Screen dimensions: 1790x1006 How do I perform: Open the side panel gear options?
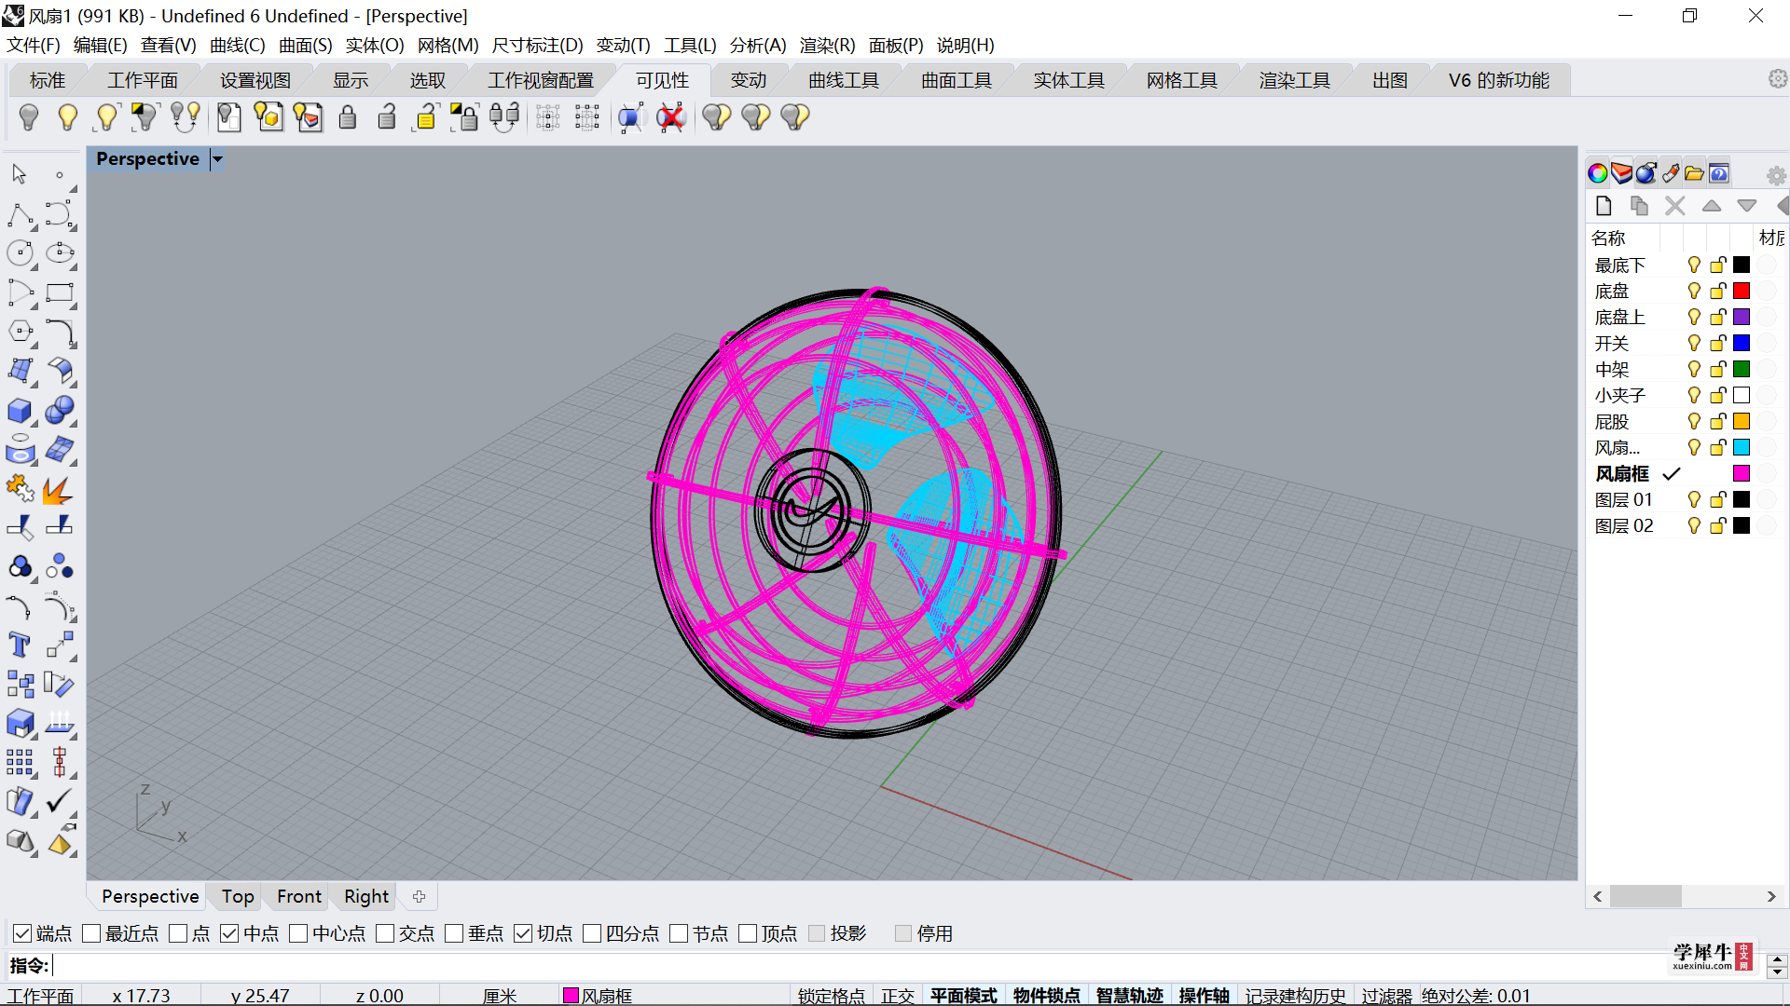coord(1776,175)
